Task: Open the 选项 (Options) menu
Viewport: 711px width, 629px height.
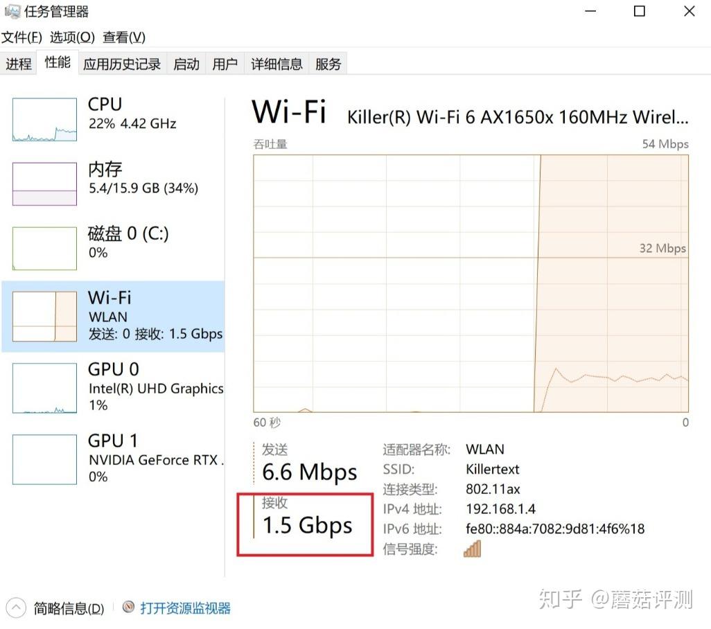Action: (x=71, y=37)
